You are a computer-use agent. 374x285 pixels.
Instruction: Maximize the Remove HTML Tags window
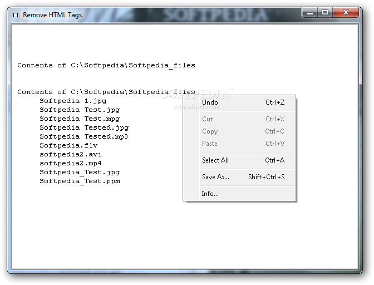325,13
